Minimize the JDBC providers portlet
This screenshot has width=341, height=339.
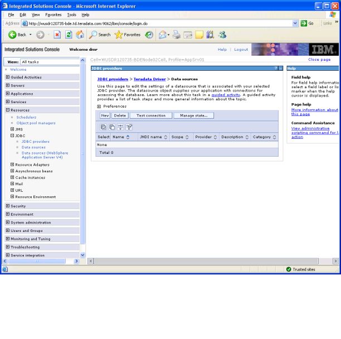pos(281,69)
